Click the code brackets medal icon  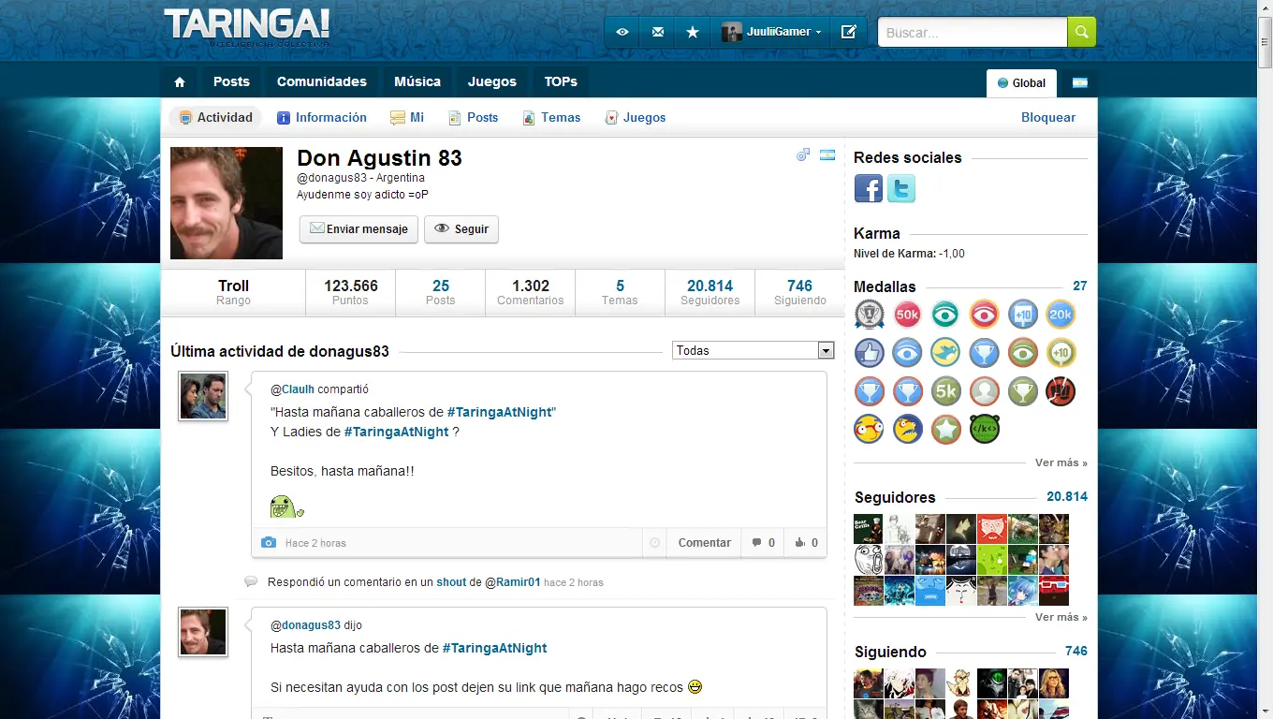[985, 429]
